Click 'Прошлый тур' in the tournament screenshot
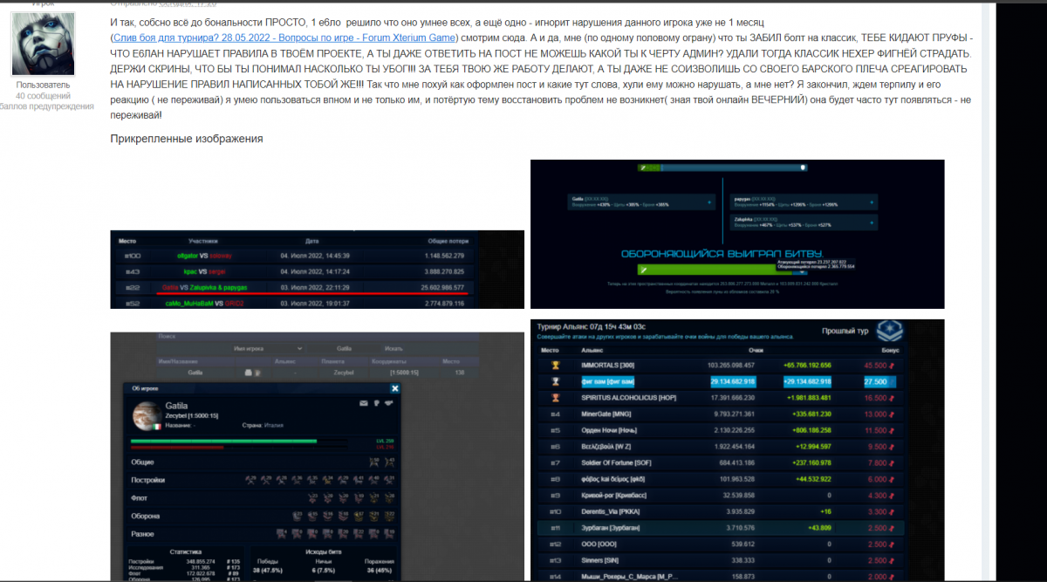Image resolution: width=1047 pixels, height=582 pixels. coord(845,332)
